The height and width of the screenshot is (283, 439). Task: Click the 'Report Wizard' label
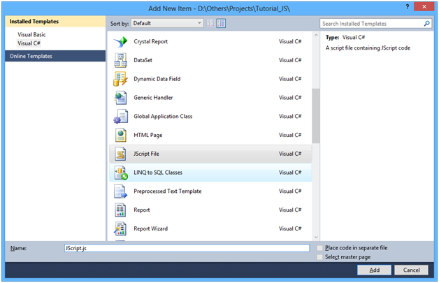pyautogui.click(x=150, y=228)
